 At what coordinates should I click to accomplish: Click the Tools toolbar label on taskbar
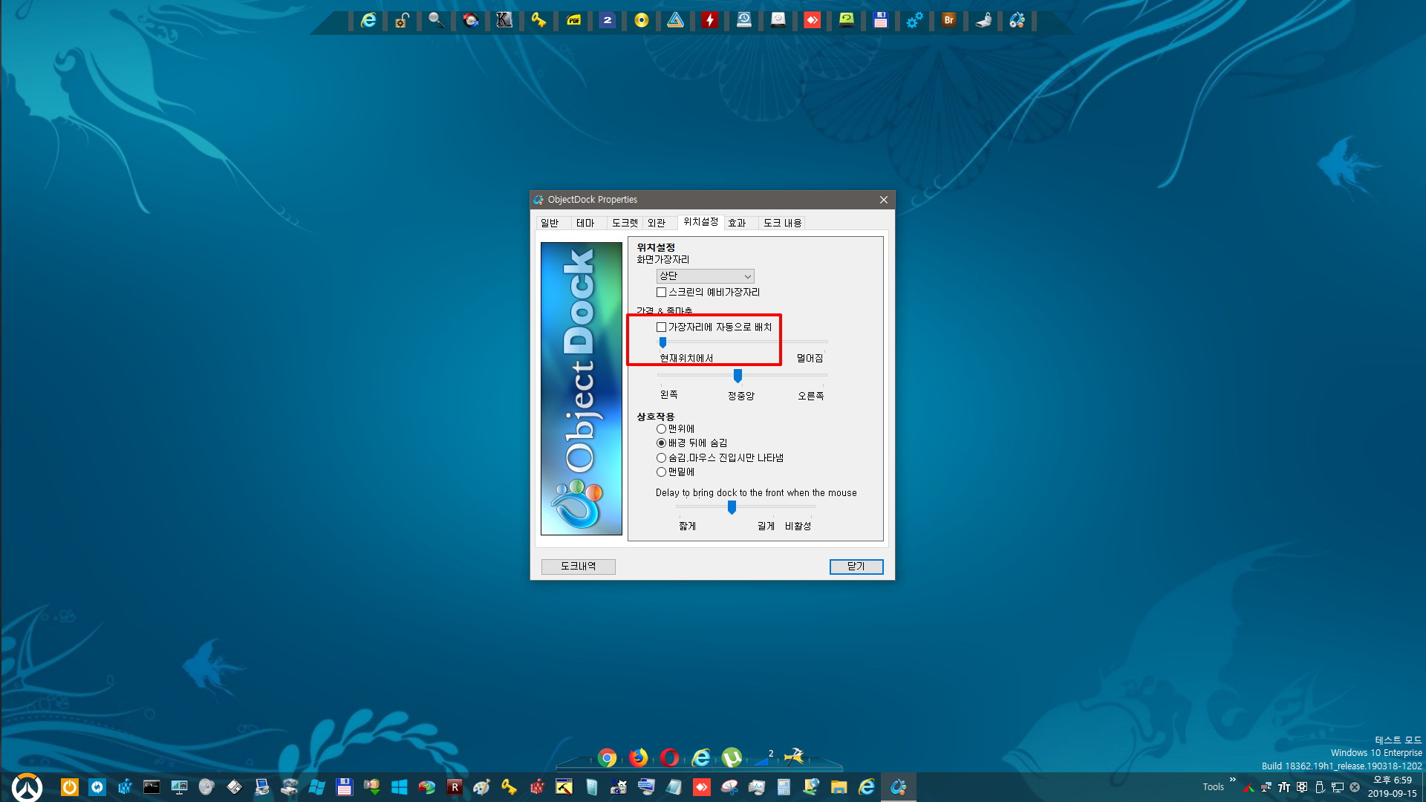click(1213, 787)
